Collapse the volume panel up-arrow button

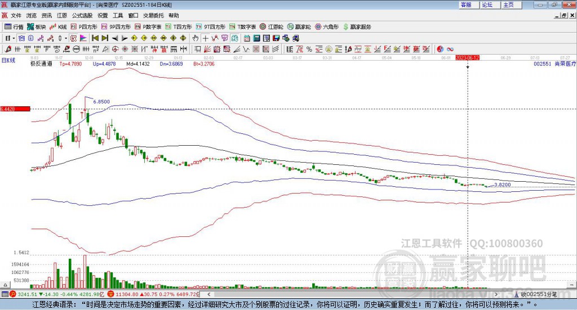pos(5,285)
